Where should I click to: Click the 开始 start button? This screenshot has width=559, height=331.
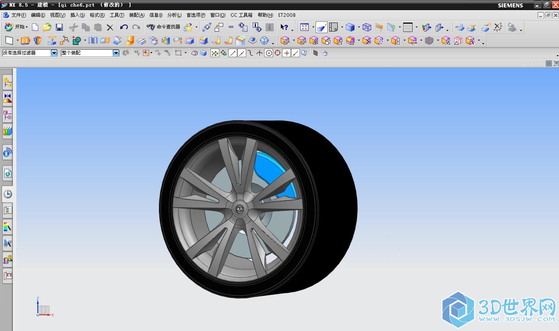16,27
